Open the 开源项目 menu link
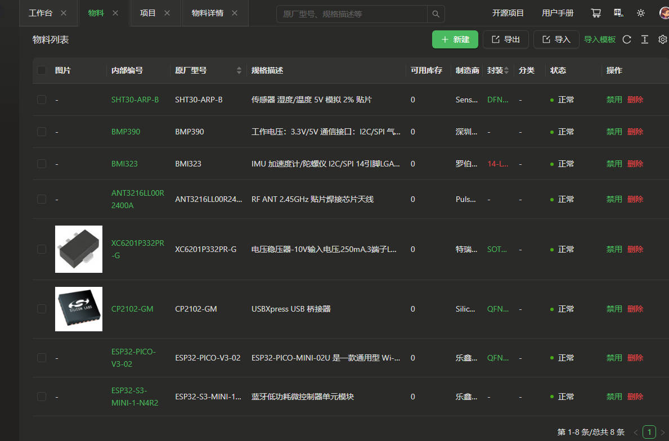Image resolution: width=669 pixels, height=441 pixels. (508, 13)
